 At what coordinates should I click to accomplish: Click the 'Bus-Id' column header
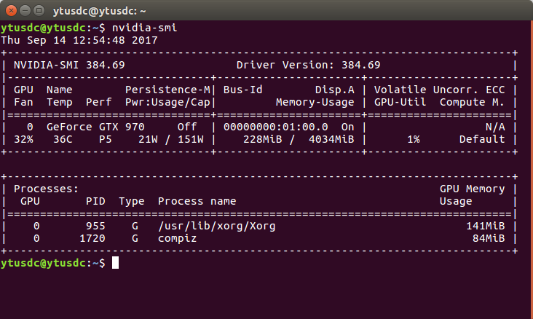point(242,90)
